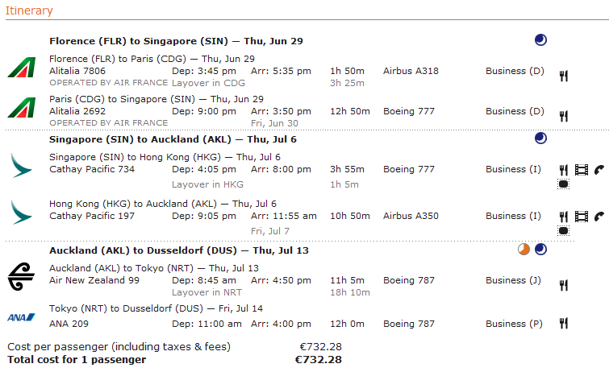This screenshot has height=372, width=609.
Task: Click Cathay Pacific logo for flight 734
Action: [19, 166]
